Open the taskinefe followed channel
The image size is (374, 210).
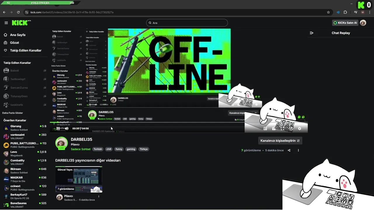pyautogui.click(x=25, y=105)
